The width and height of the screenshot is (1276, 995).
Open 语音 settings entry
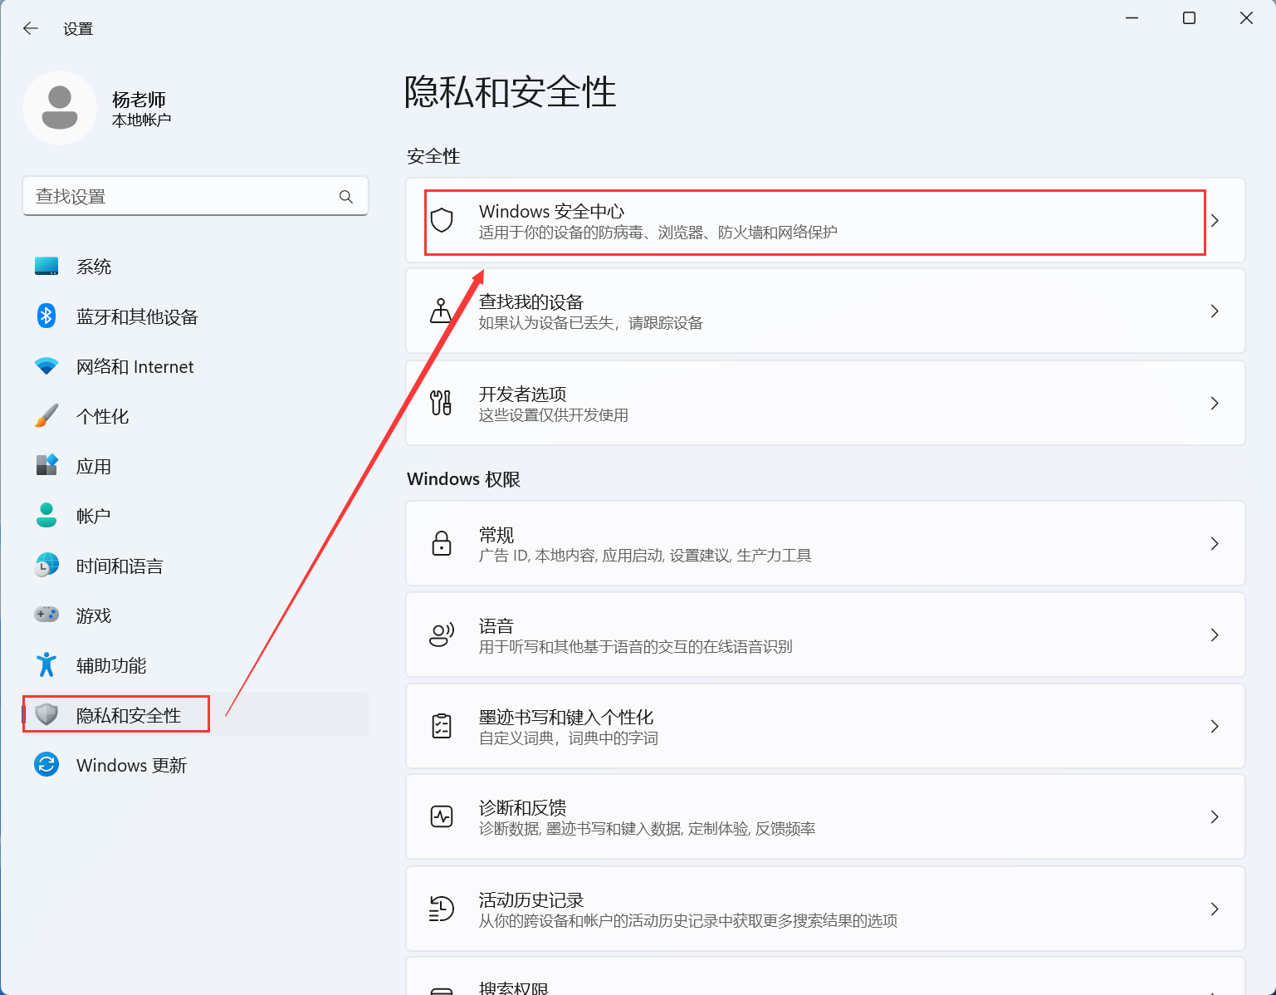point(825,635)
